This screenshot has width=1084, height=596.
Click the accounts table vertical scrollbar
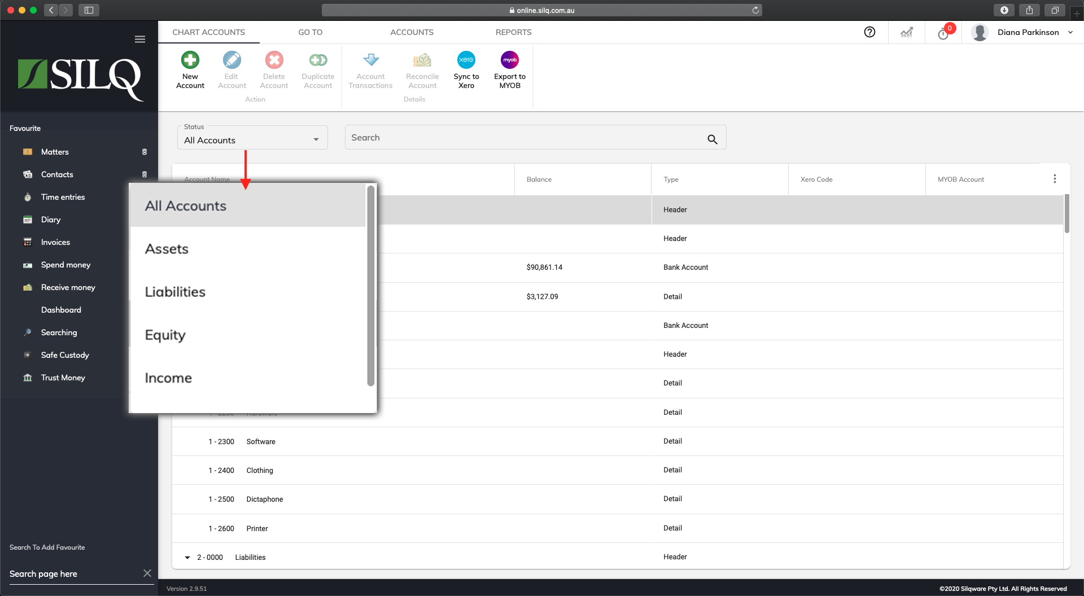click(1066, 213)
